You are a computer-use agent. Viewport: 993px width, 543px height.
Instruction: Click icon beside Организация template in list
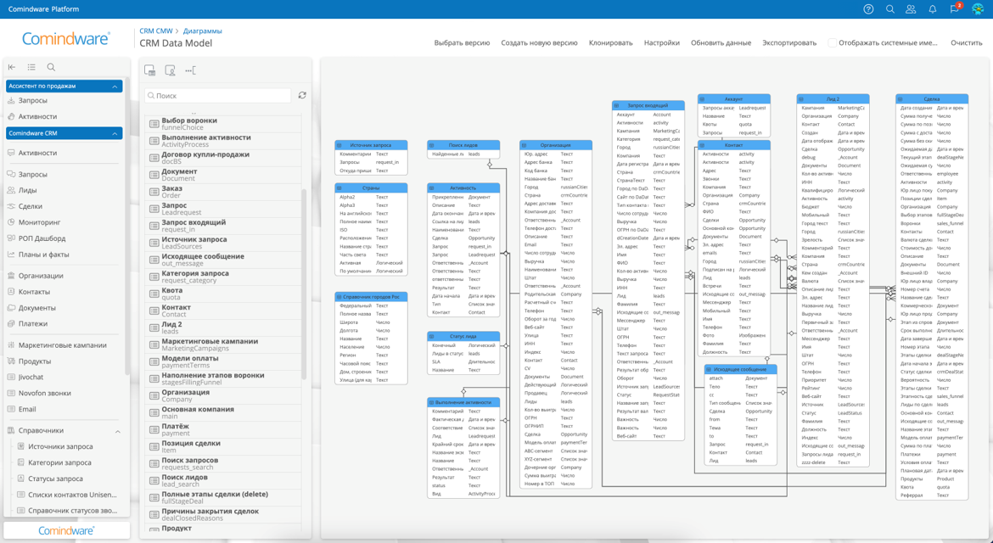[154, 395]
